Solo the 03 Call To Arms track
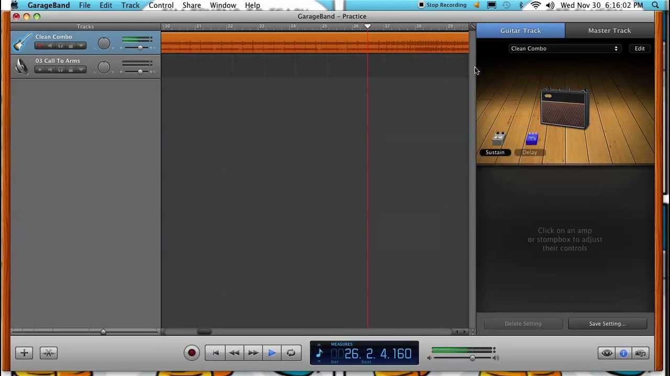Image resolution: width=670 pixels, height=376 pixels. point(60,70)
